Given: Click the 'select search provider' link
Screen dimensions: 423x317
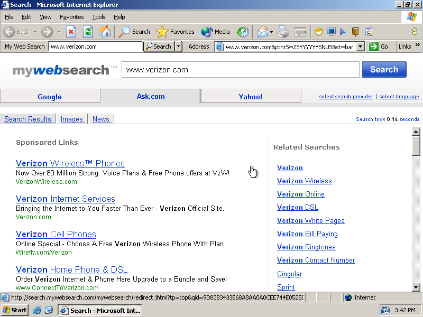Looking at the screenshot, I should click(x=346, y=97).
